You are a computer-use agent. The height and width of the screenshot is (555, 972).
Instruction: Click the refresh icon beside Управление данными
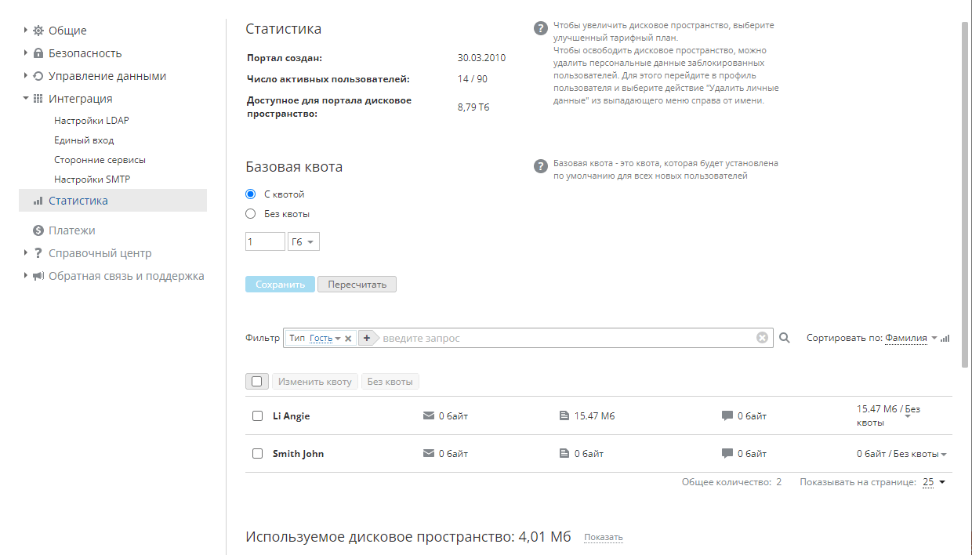pyautogui.click(x=38, y=76)
